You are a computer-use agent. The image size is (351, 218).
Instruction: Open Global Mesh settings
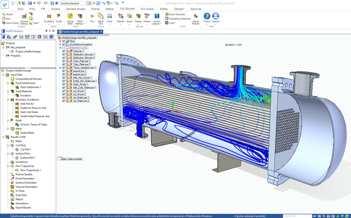pyautogui.click(x=70, y=19)
